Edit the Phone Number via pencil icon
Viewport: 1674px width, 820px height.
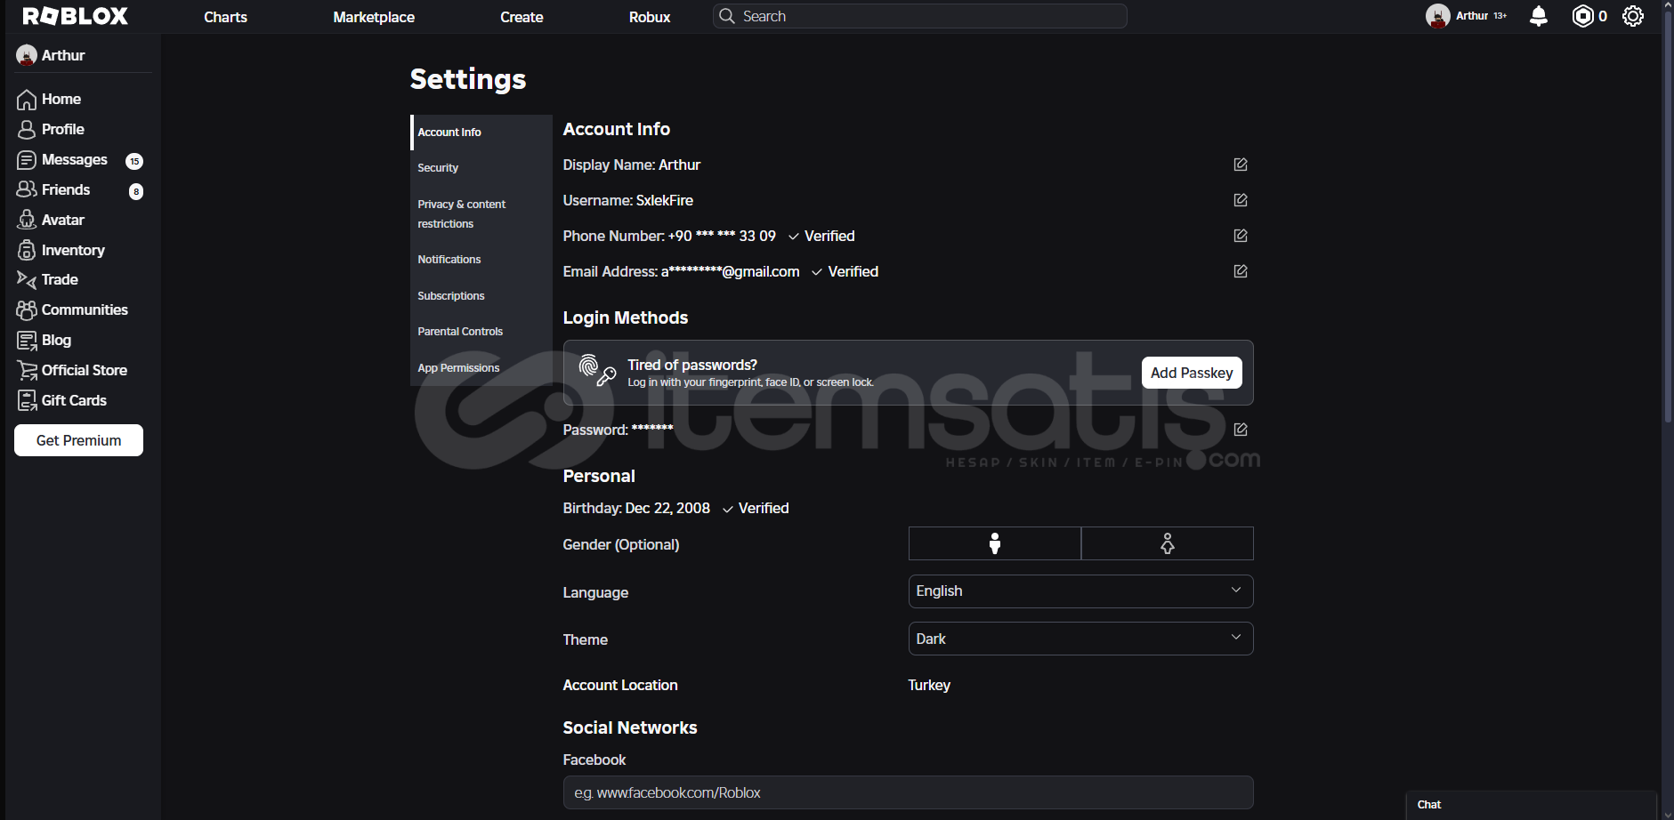click(1241, 236)
